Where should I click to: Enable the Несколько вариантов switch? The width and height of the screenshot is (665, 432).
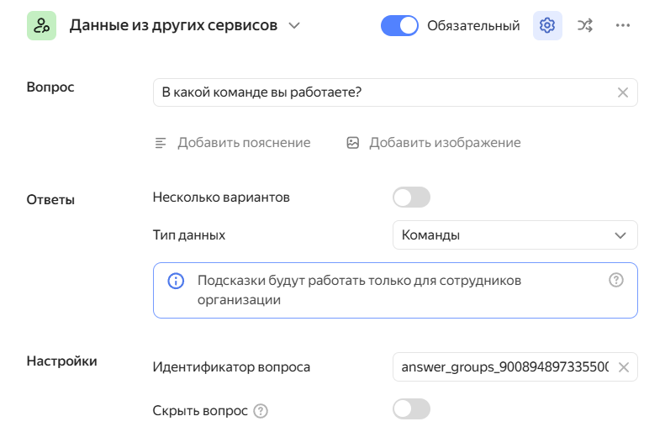411,198
